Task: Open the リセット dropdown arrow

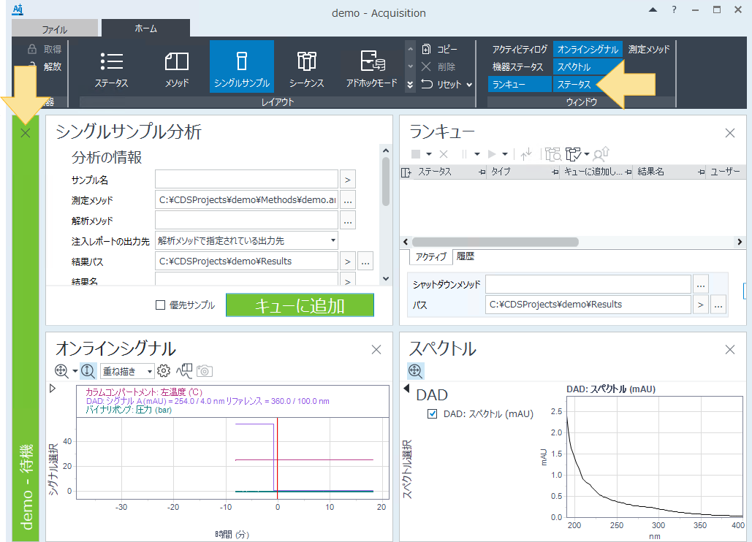Action: [x=469, y=85]
